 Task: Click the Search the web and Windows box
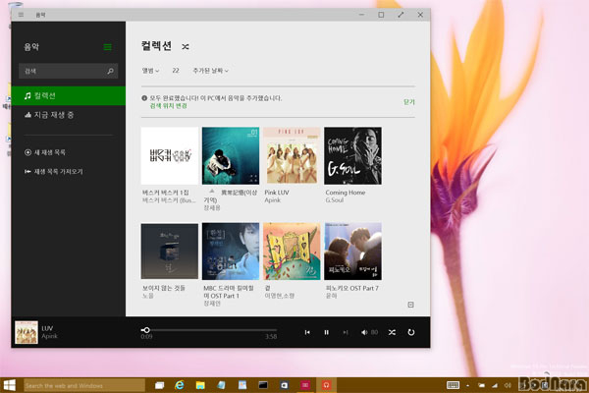(84, 385)
